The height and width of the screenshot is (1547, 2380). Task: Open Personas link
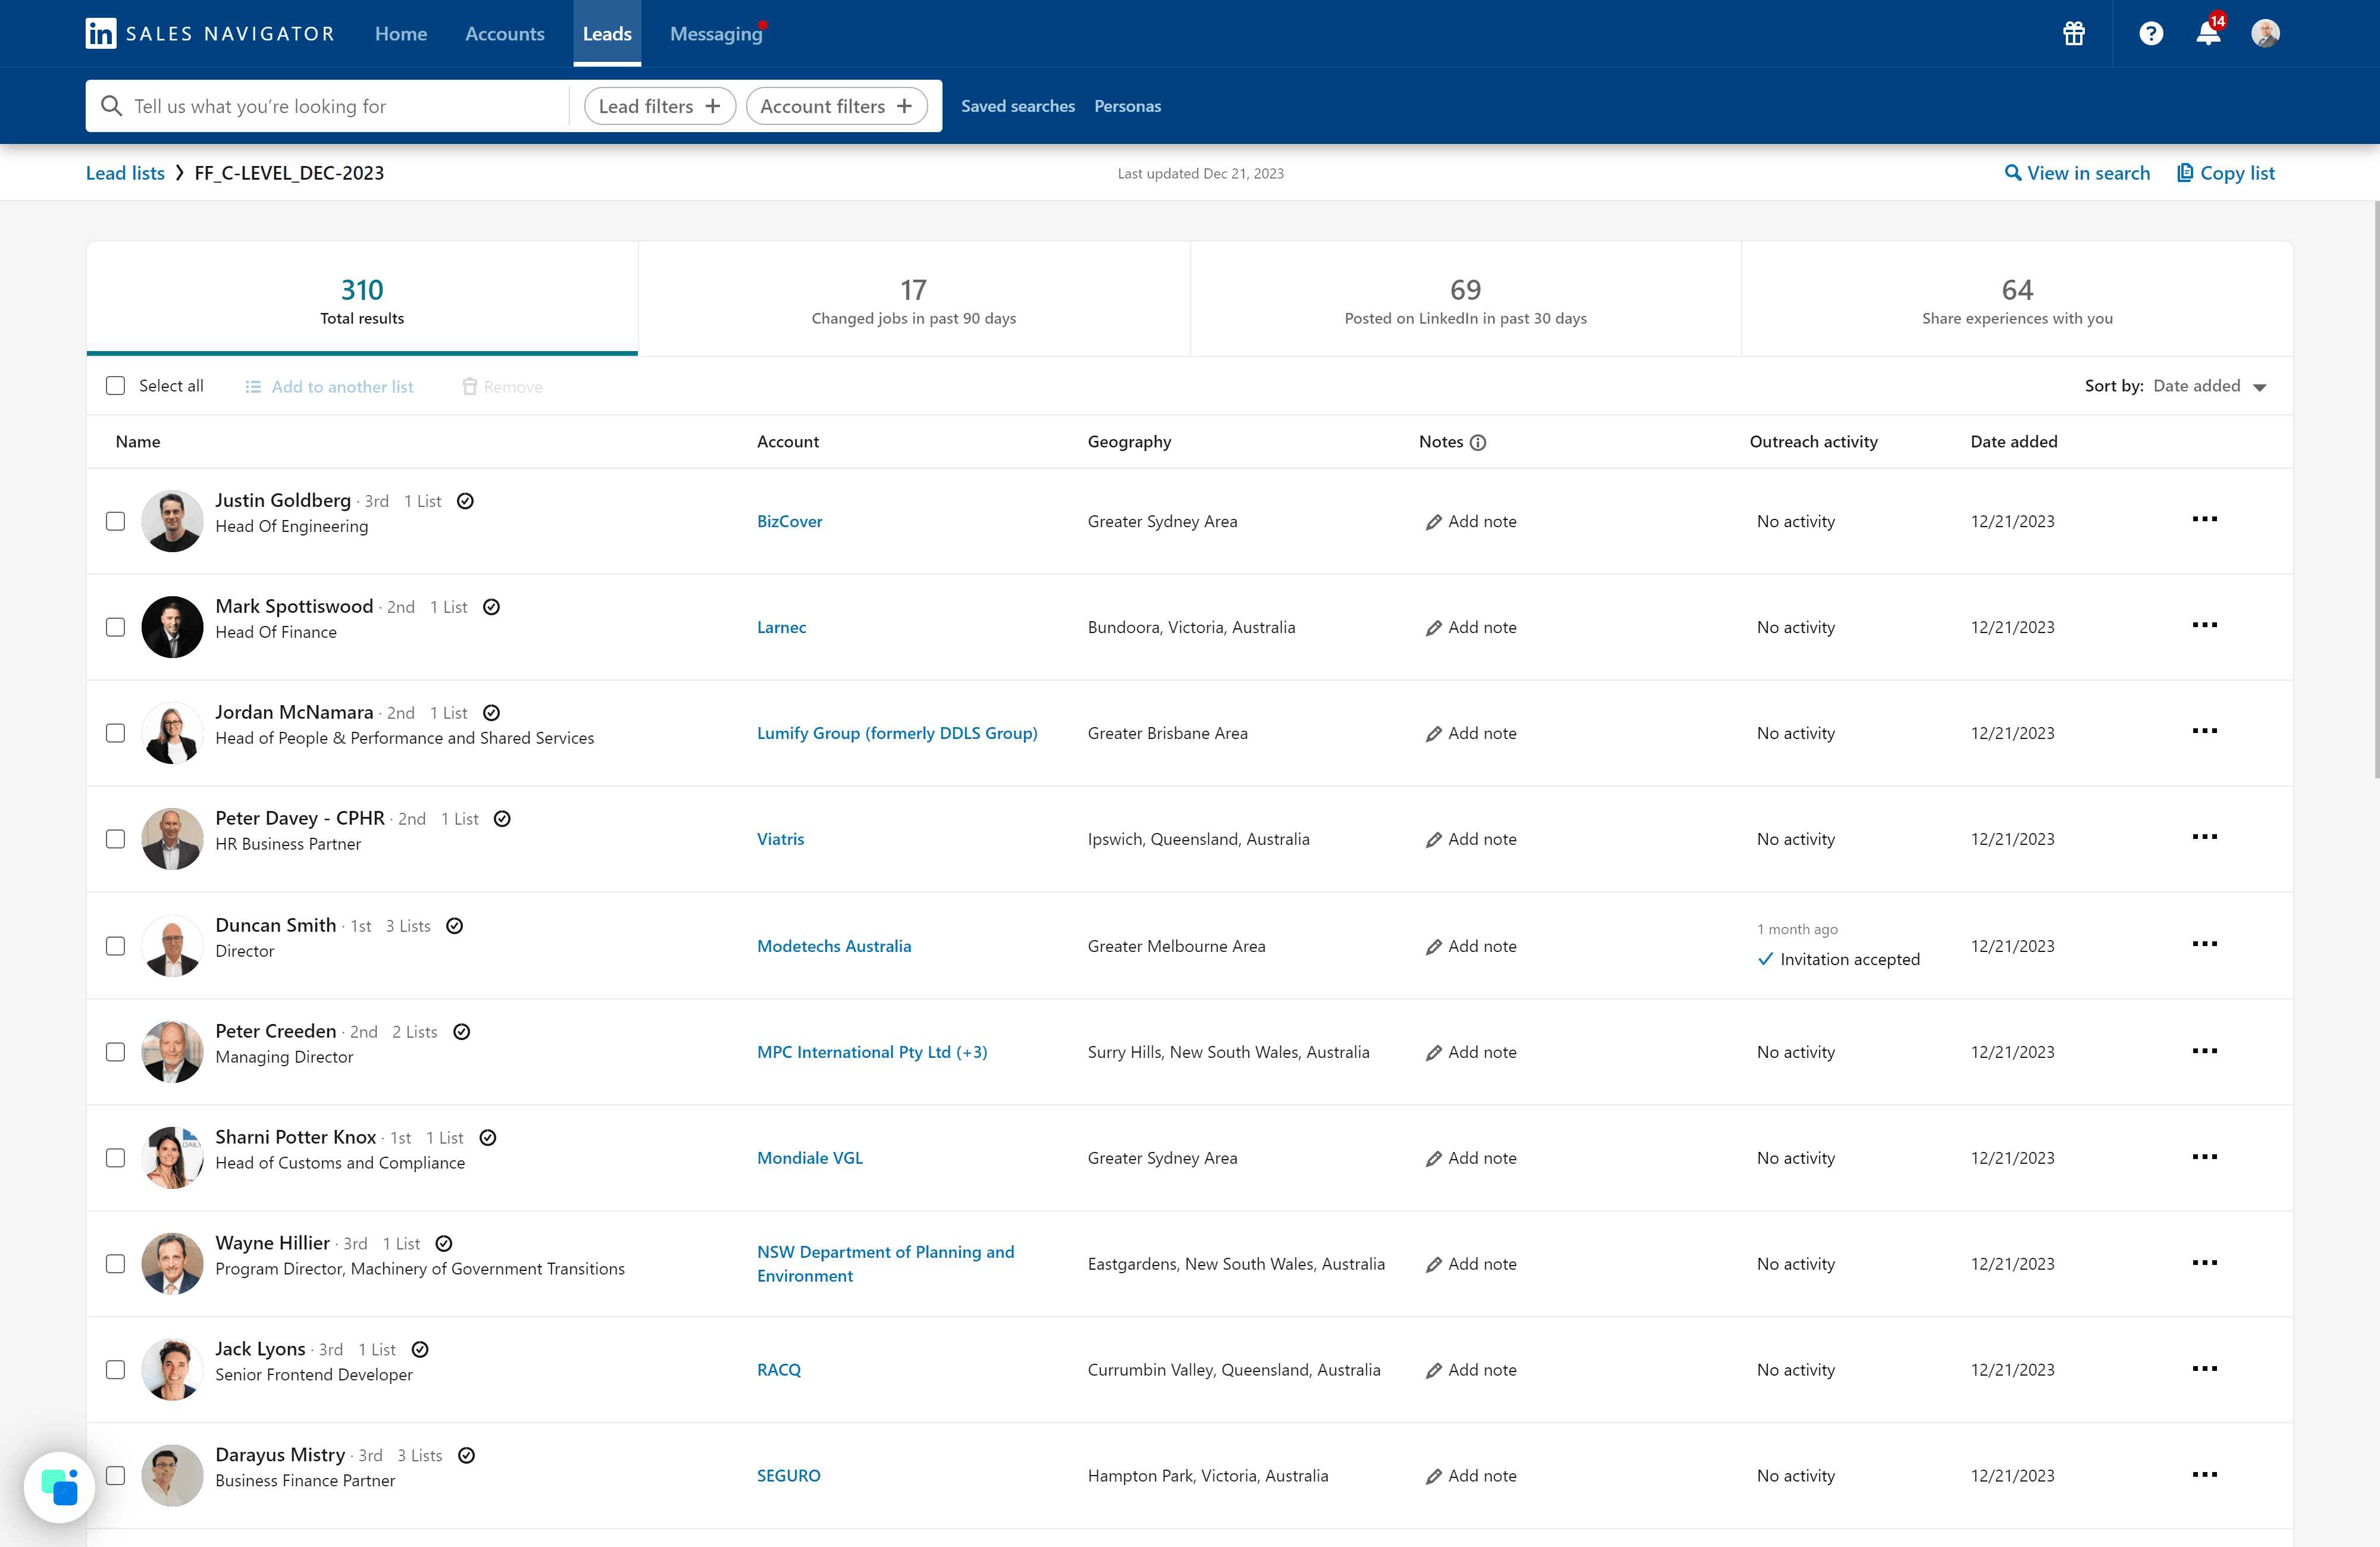click(1127, 106)
